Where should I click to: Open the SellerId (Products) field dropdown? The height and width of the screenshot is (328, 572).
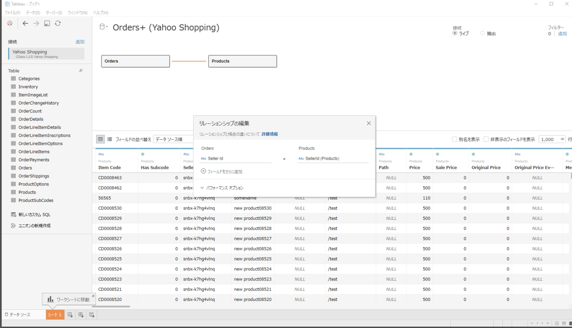[333, 158]
